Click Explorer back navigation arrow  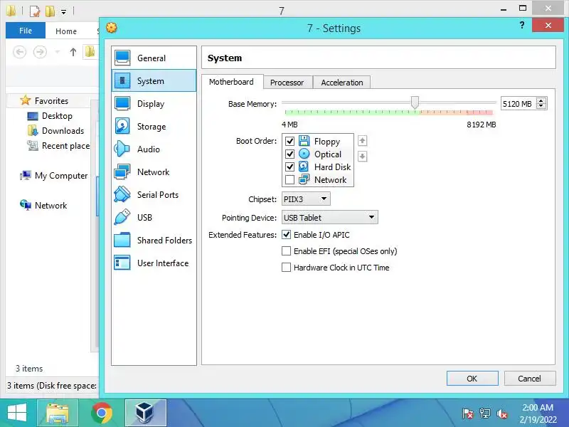point(20,52)
